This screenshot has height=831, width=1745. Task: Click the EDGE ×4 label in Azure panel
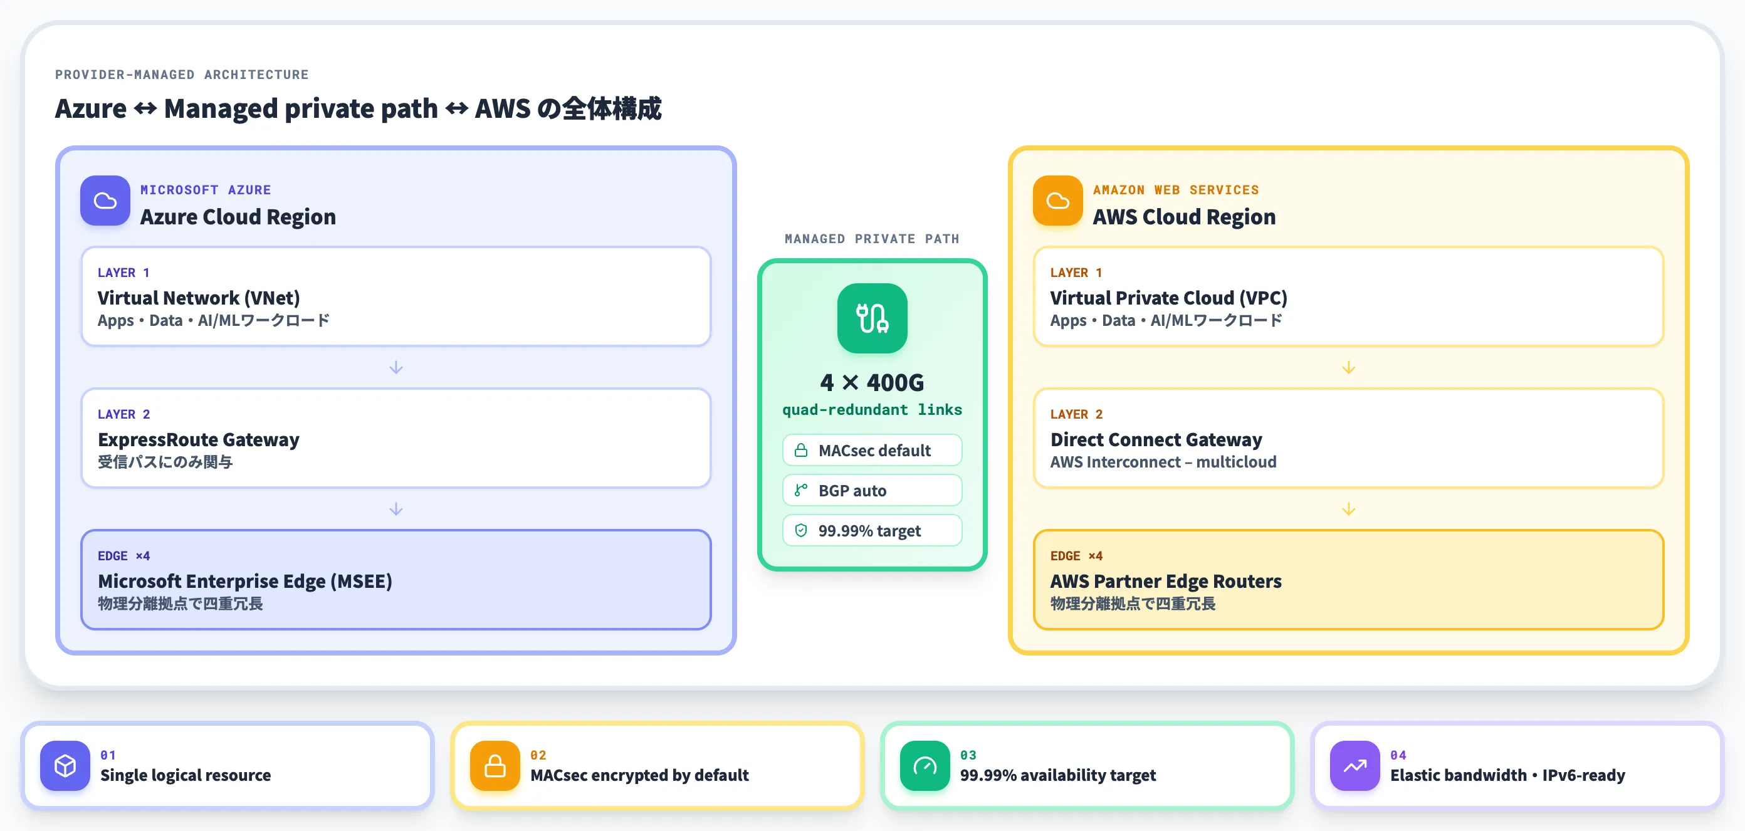tap(124, 556)
